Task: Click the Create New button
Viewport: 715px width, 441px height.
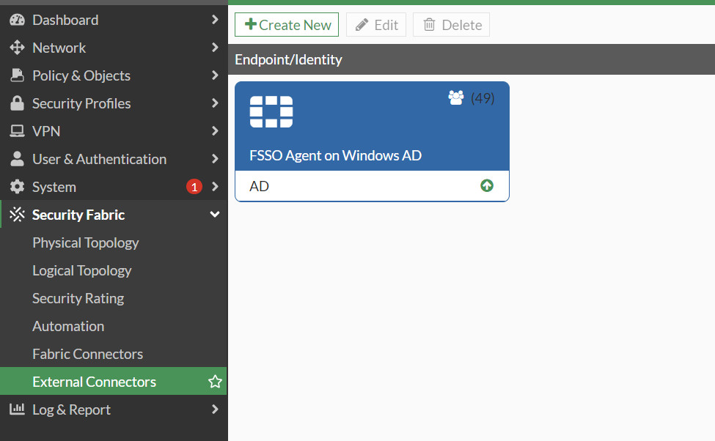Action: click(x=287, y=25)
